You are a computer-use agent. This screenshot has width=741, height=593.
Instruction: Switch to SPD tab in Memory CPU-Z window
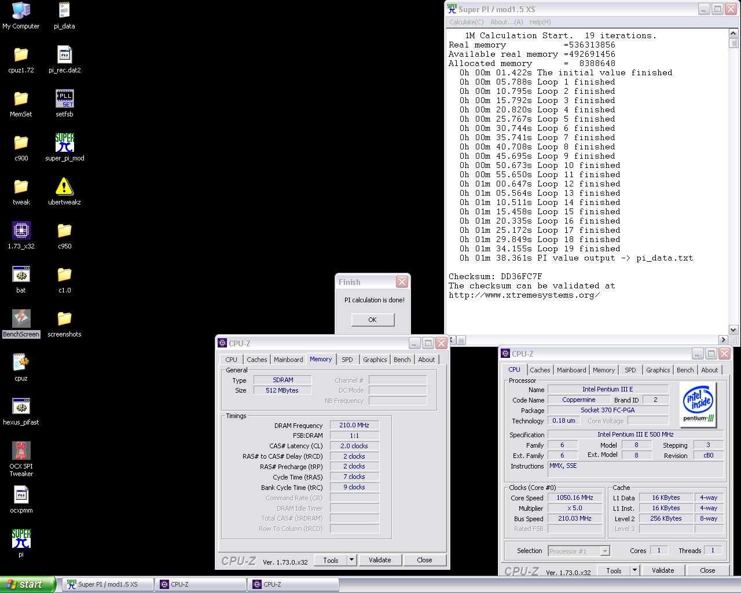pos(347,360)
